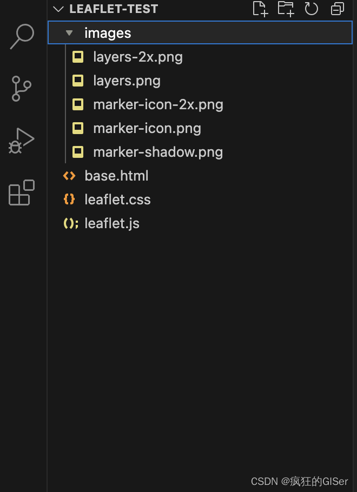
Task: Select marker-icon-2x.png in images
Action: 158,104
